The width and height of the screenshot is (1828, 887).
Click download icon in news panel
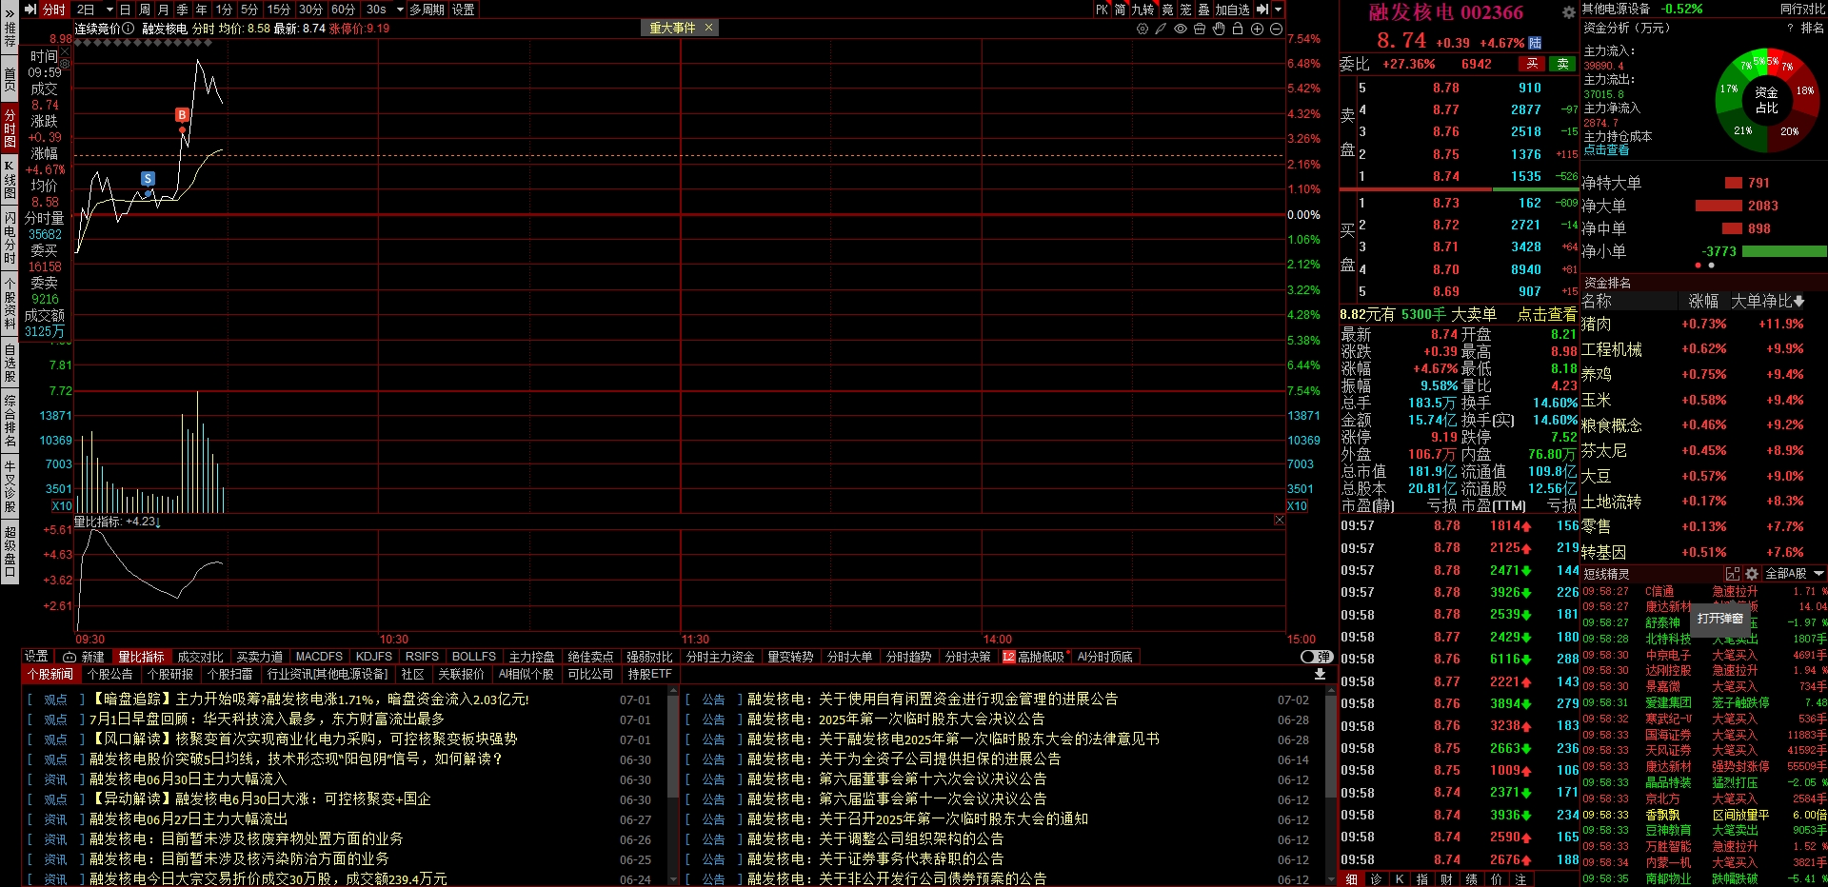point(1320,674)
